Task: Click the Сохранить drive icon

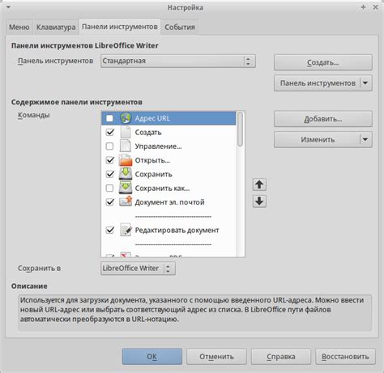Action: 126,174
